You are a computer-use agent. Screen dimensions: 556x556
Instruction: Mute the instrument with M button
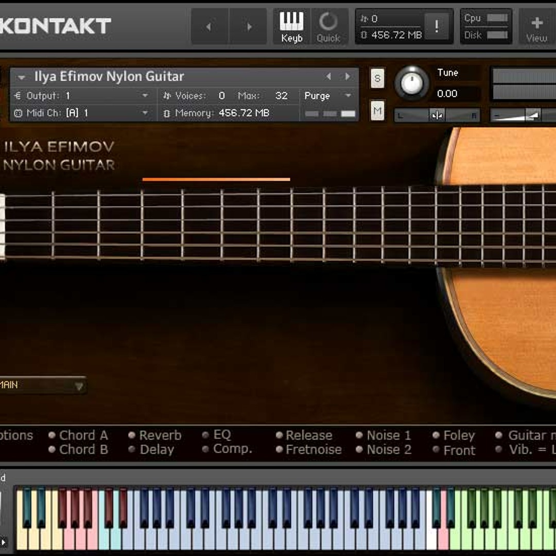pyautogui.click(x=377, y=111)
